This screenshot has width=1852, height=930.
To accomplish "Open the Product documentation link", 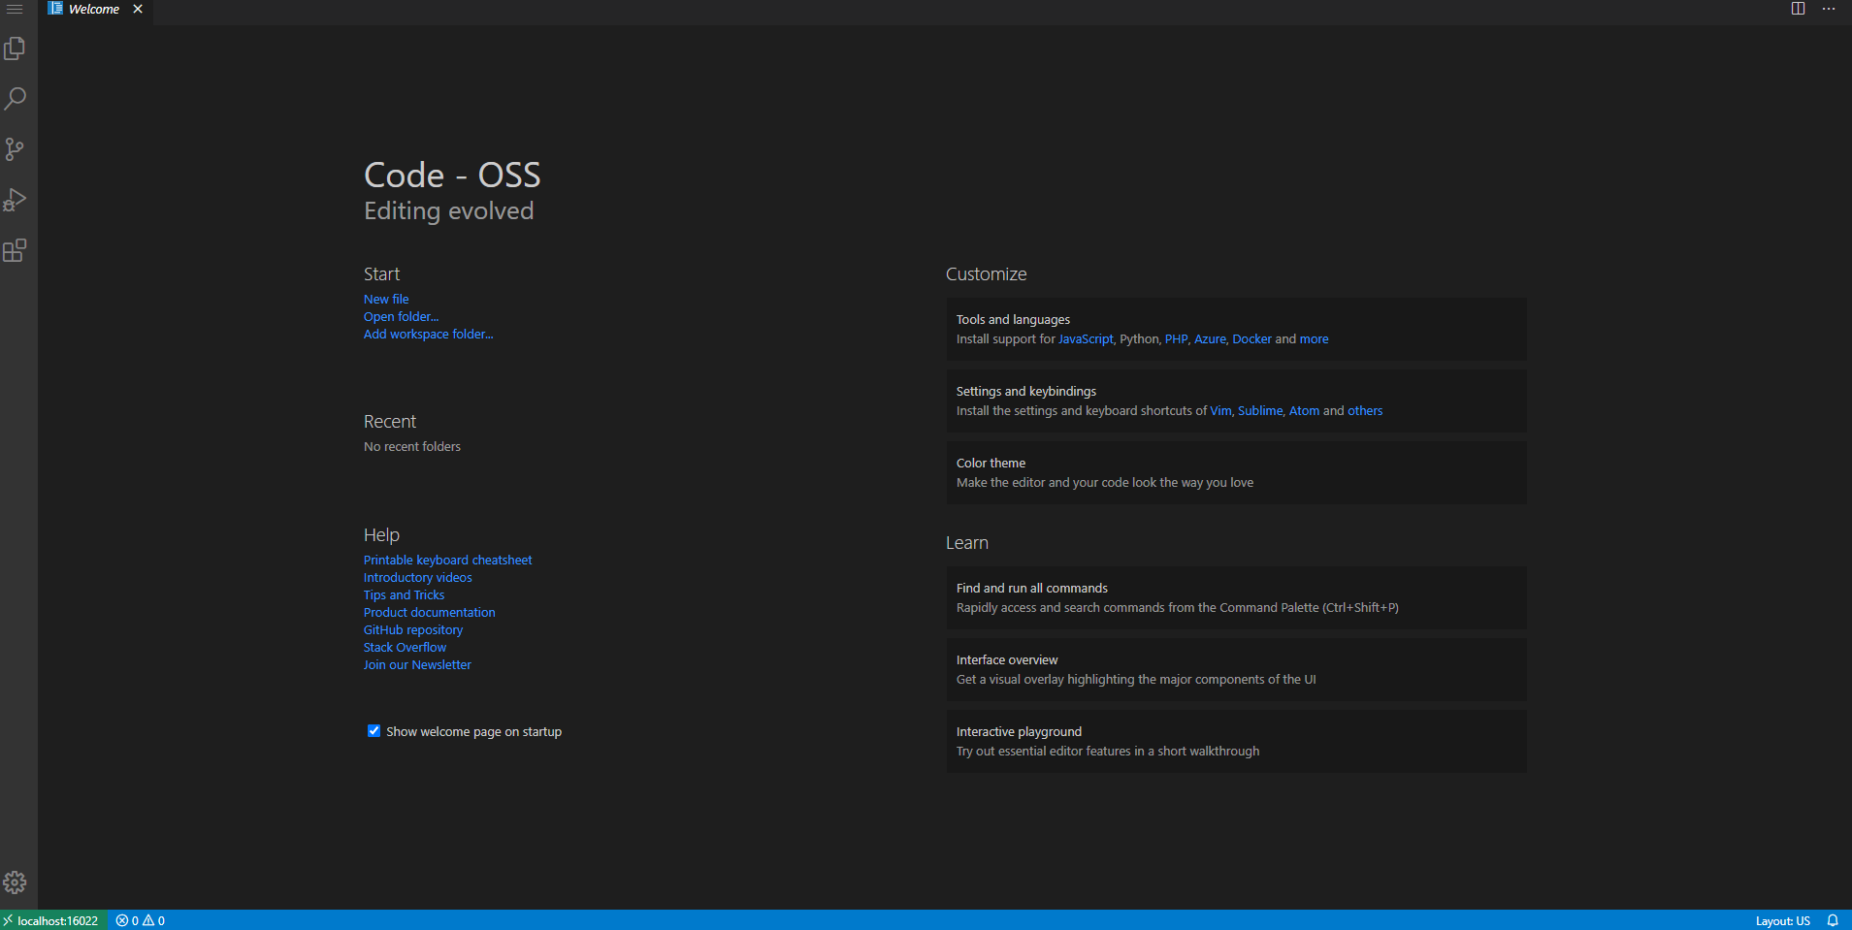I will 429,613.
